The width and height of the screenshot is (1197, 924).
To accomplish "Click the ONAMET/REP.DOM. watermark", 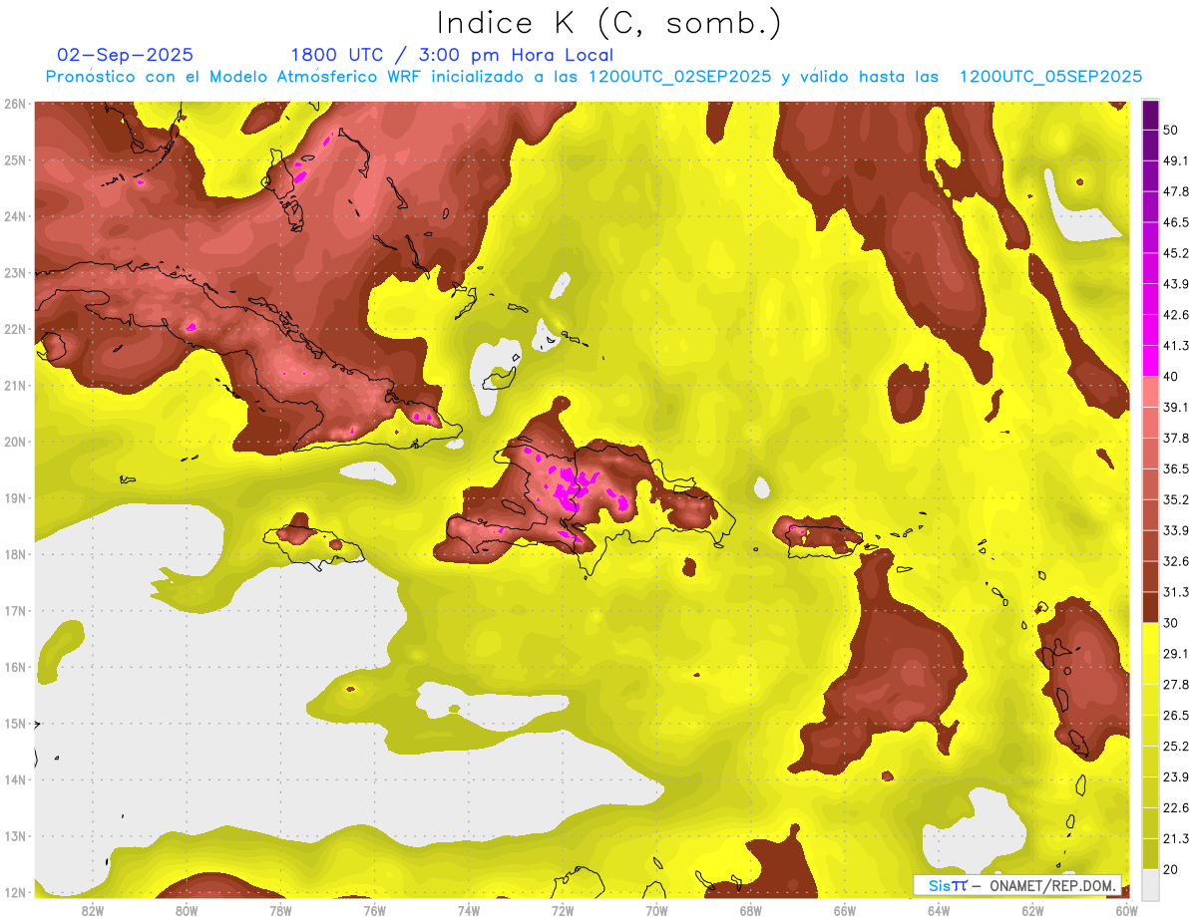I will pos(1053,885).
